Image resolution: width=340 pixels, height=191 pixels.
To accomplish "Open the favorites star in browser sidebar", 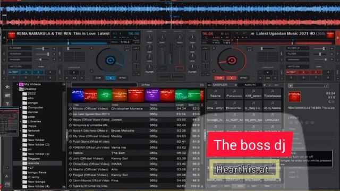I will 7,87.
